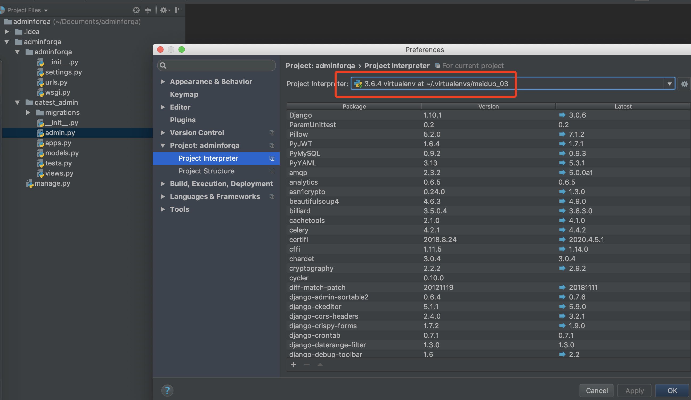Click the hide Project panel icon
The height and width of the screenshot is (400, 691).
tap(178, 10)
